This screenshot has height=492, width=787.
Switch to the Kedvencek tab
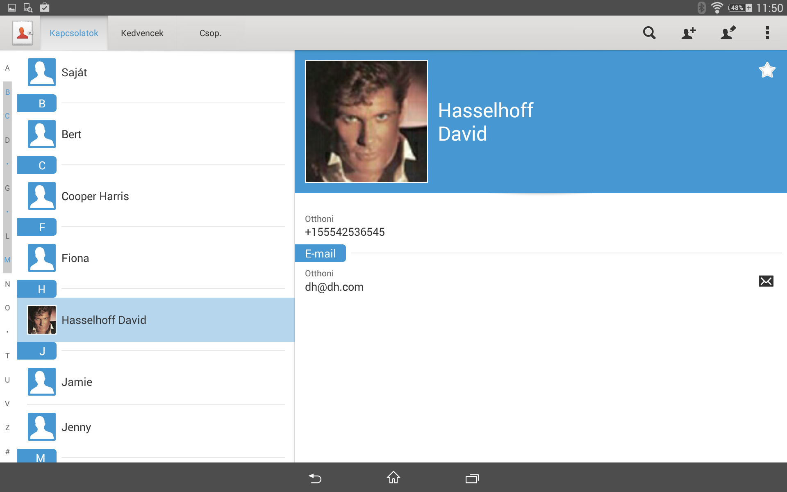142,33
